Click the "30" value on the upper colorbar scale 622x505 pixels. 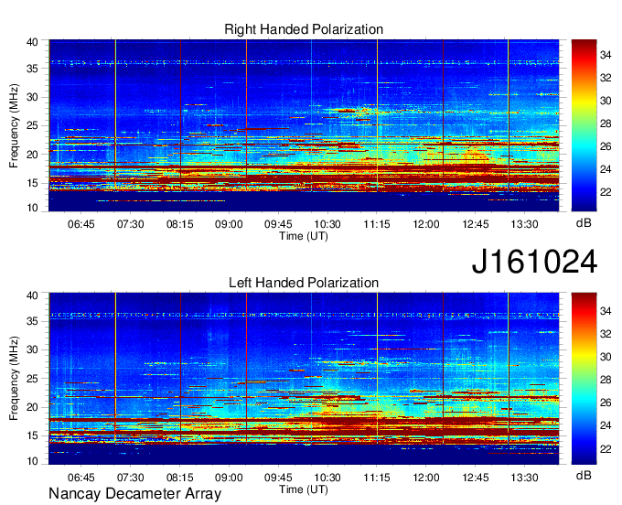[x=606, y=101]
